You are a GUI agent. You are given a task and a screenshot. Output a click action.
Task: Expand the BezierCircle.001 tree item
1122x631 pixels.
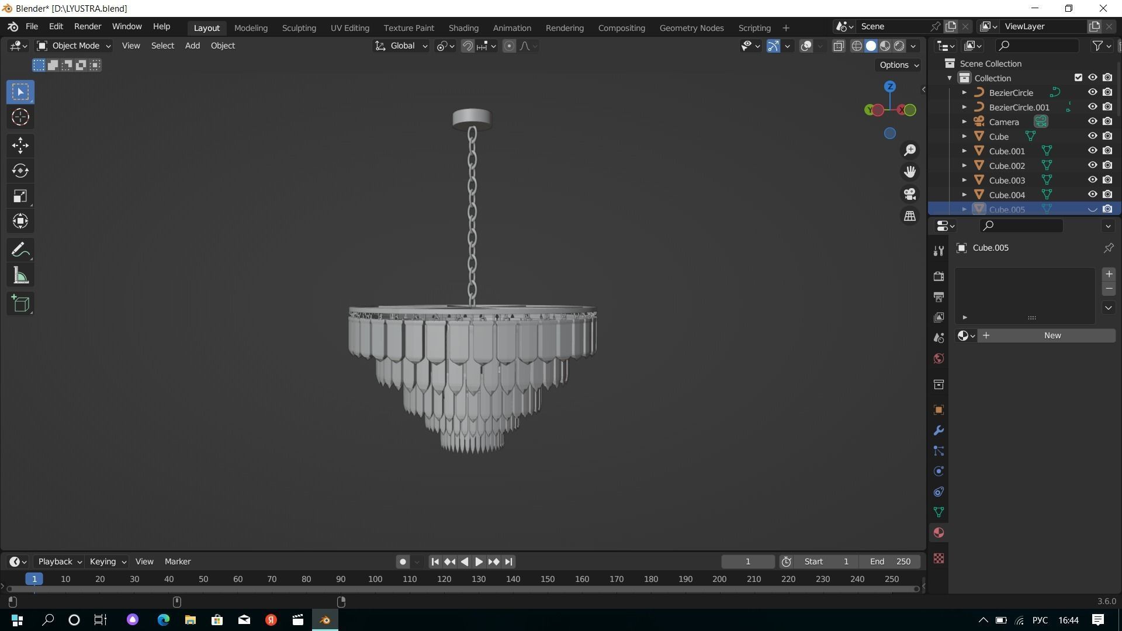[964, 108]
